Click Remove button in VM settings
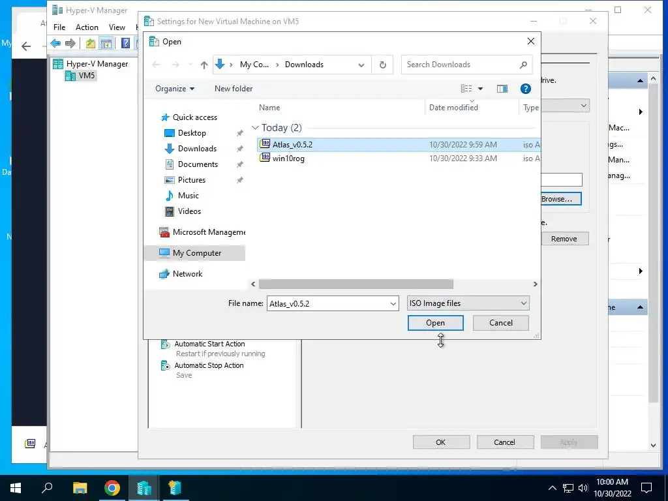This screenshot has width=668, height=501. pos(564,239)
